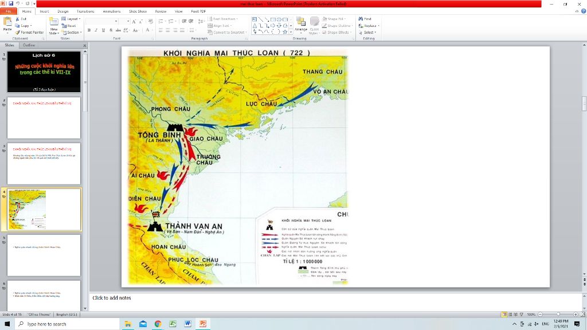
Task: Switch to the Outline pane tab
Action: 29,45
